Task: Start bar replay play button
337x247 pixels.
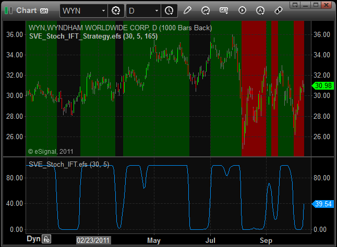Action: [x=242, y=10]
